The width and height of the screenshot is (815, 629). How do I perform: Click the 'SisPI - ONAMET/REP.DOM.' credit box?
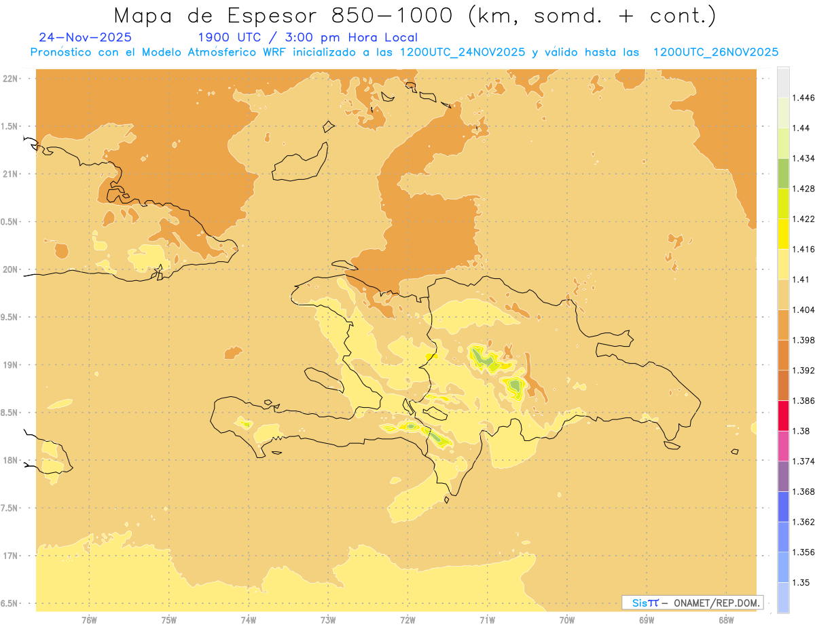692,603
